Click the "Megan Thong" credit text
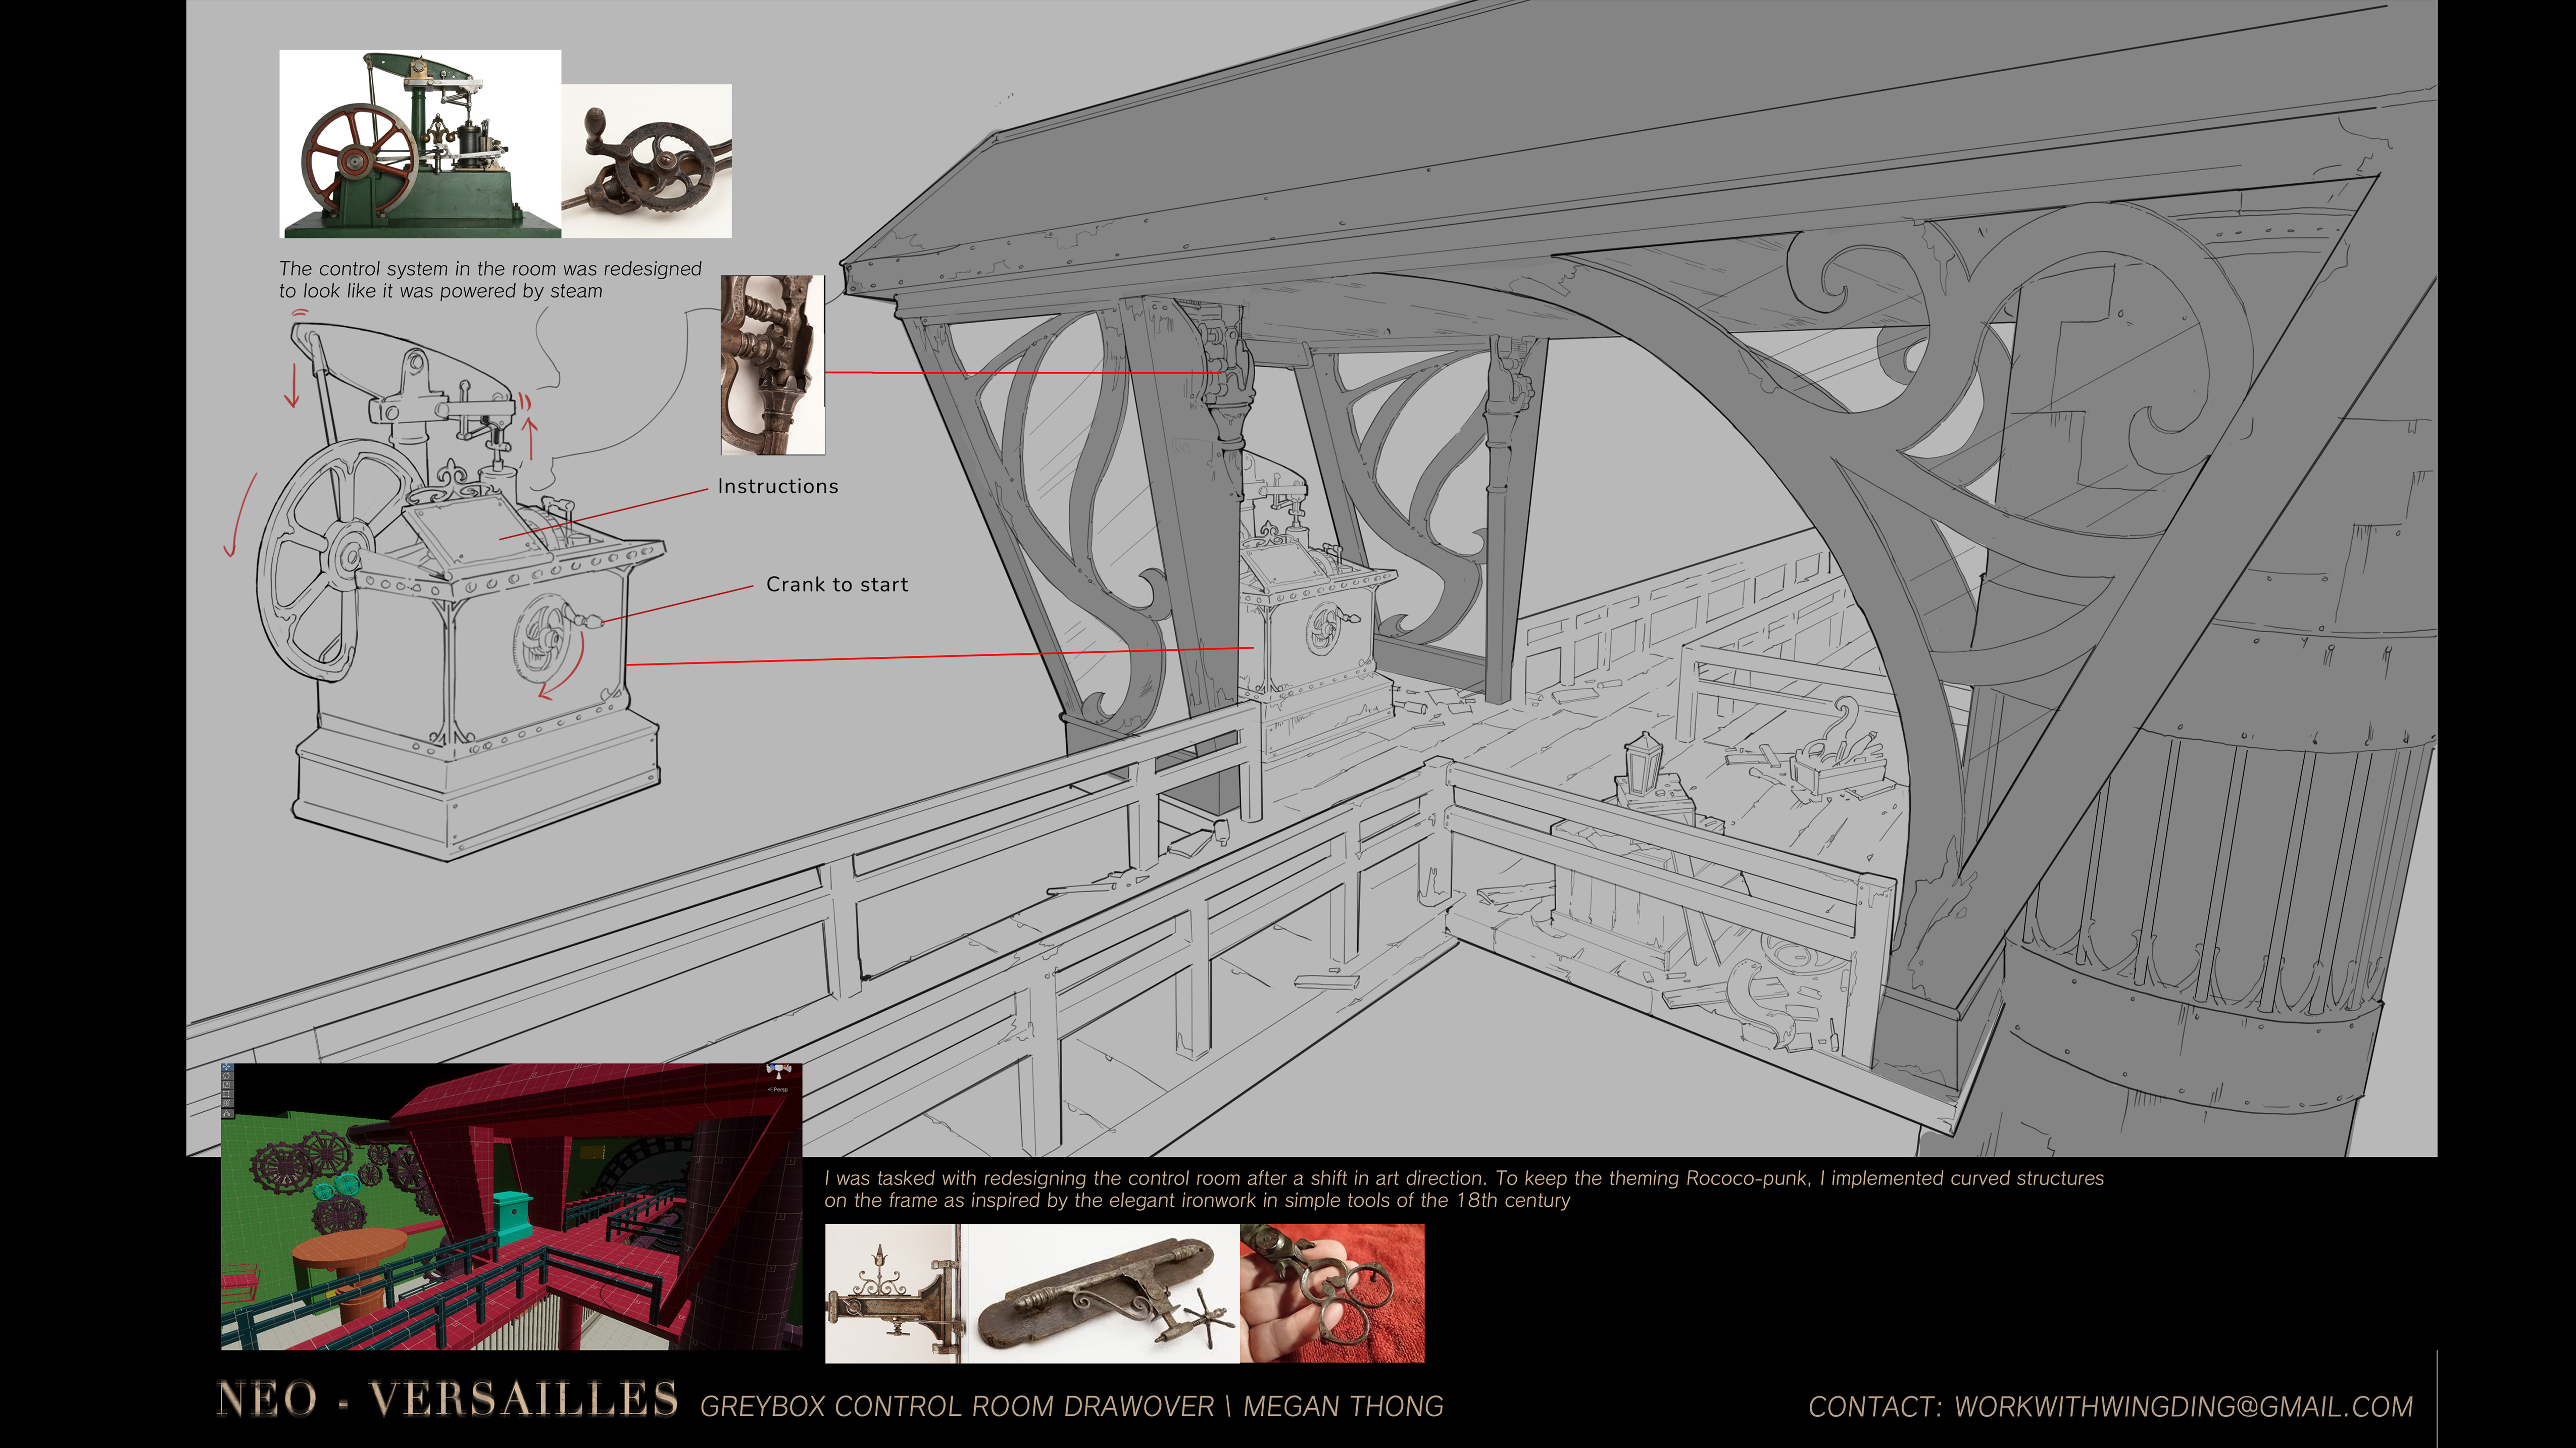This screenshot has width=2576, height=1448. click(1342, 1406)
